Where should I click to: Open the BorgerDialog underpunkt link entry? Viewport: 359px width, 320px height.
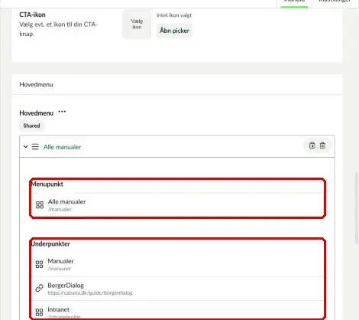[177, 289]
